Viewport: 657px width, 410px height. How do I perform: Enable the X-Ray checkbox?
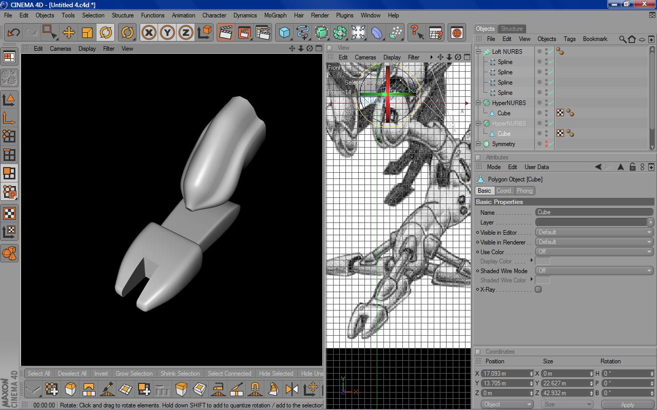pyautogui.click(x=538, y=290)
